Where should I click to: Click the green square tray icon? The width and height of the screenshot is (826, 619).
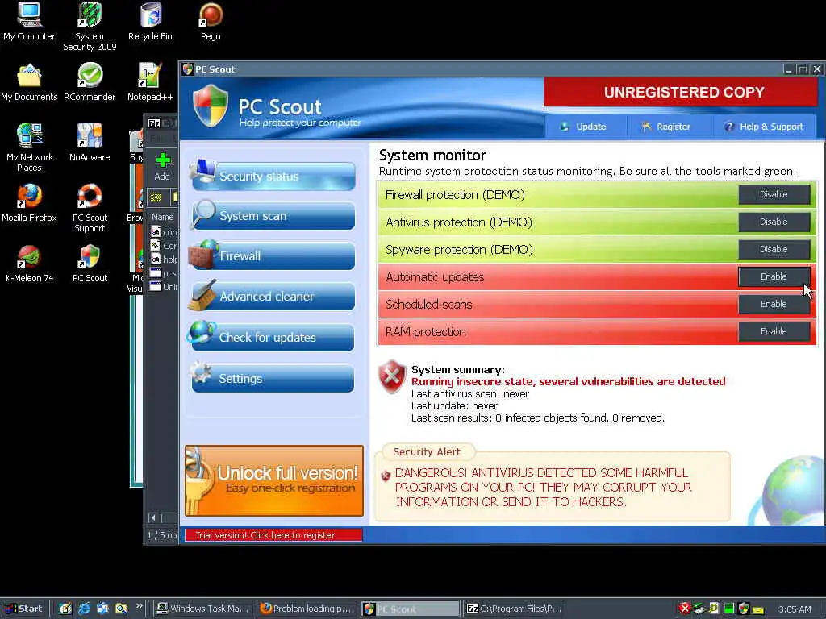(x=729, y=609)
